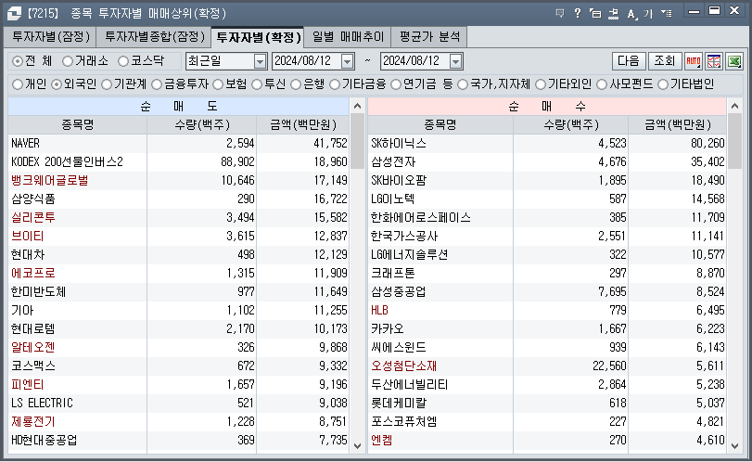Select 한화에어로스페이스 row
This screenshot has height=462, width=752.
click(547, 218)
